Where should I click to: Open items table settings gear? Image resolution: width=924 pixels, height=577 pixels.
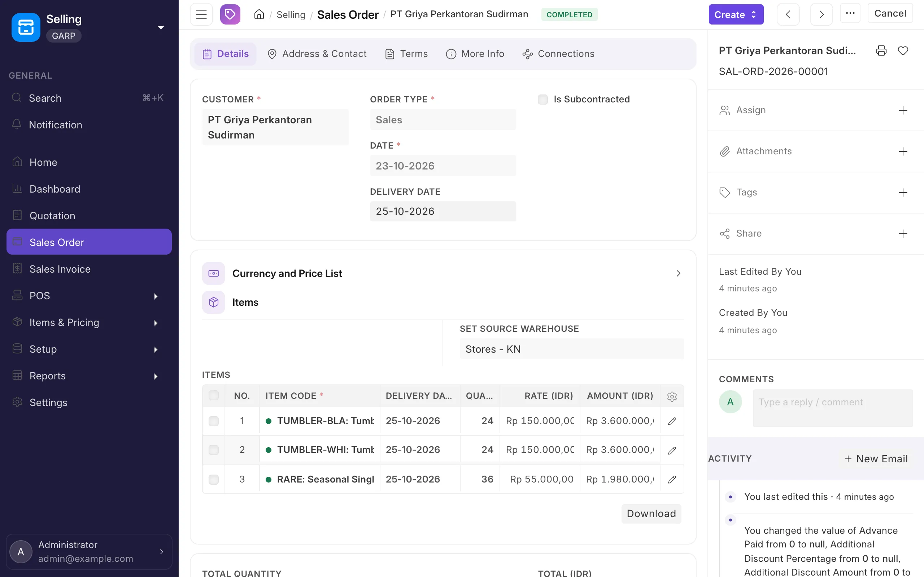[672, 396]
